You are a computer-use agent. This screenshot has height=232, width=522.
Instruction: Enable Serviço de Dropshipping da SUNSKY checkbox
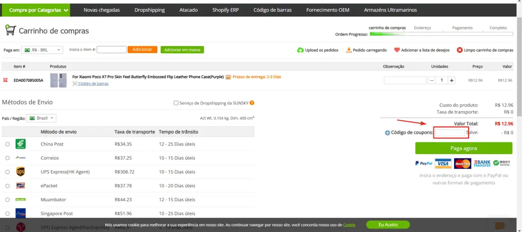tap(176, 103)
